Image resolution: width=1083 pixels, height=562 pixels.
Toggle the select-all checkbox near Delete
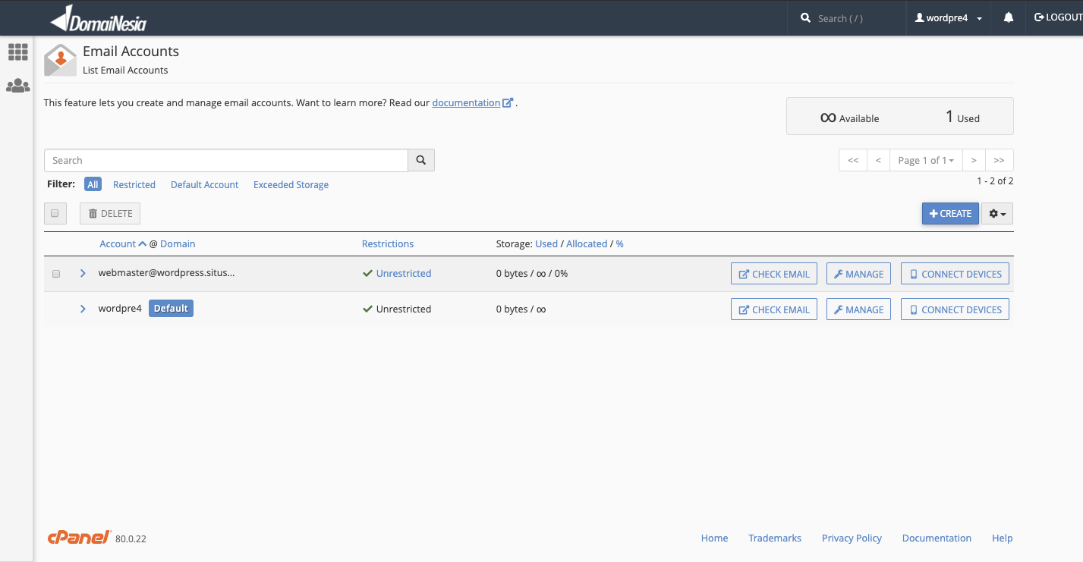pos(55,213)
